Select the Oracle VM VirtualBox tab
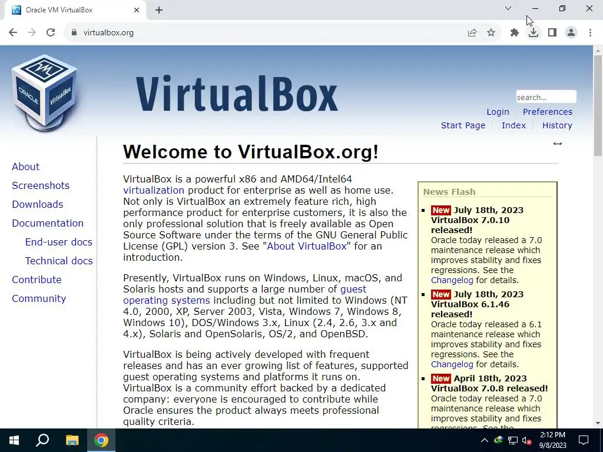Viewport: 603px width, 452px height. pyautogui.click(x=73, y=10)
